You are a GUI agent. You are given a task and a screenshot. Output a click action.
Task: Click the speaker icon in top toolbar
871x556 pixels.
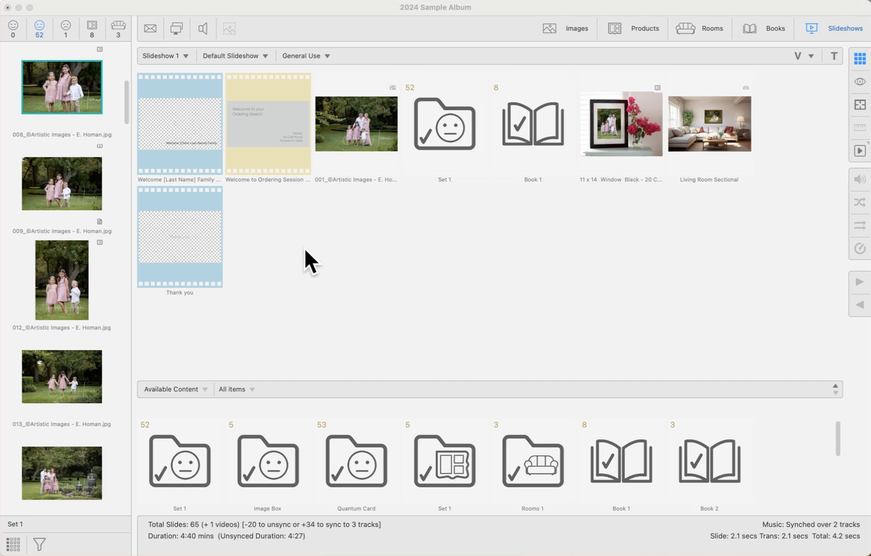(203, 29)
